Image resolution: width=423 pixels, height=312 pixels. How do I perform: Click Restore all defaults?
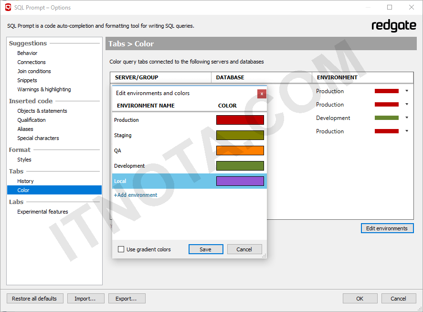pyautogui.click(x=35, y=298)
